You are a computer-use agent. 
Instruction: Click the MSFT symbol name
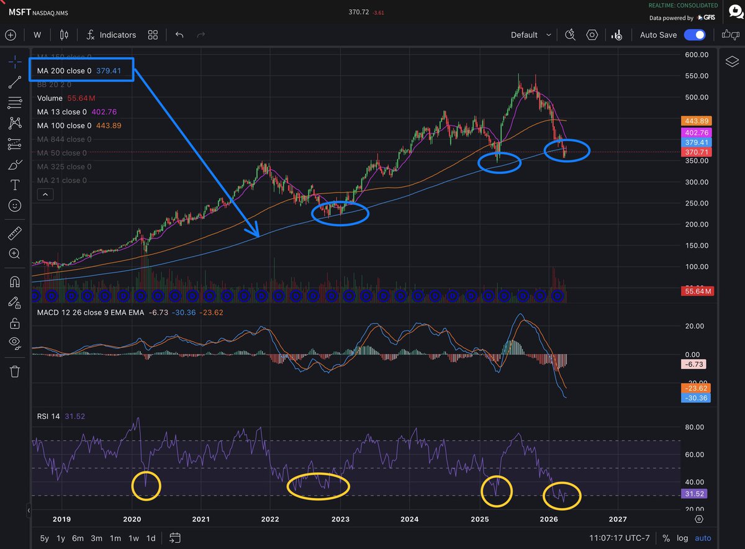[19, 11]
